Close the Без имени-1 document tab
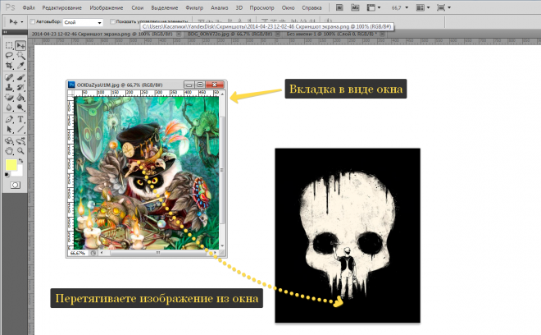The width and height of the screenshot is (541, 335). point(383,34)
